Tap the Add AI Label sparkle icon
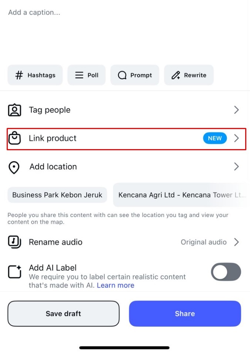 [14, 272]
